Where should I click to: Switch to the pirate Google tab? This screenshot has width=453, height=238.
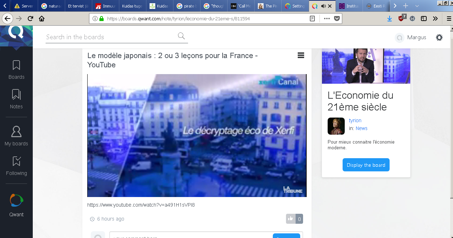point(187,6)
